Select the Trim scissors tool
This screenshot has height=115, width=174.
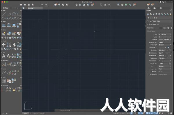pos(14,45)
